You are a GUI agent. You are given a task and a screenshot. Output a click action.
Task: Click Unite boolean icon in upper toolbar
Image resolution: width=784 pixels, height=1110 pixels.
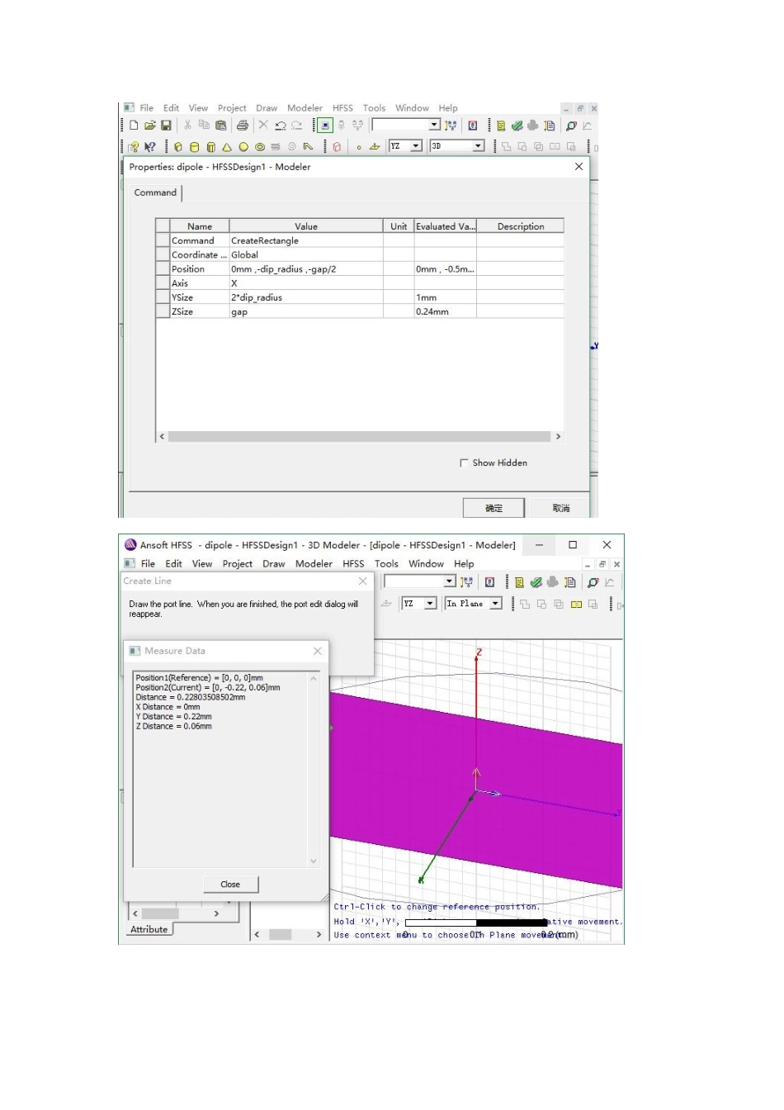[x=507, y=147]
